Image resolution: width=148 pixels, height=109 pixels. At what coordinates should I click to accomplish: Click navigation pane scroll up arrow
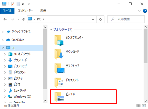[45, 27]
